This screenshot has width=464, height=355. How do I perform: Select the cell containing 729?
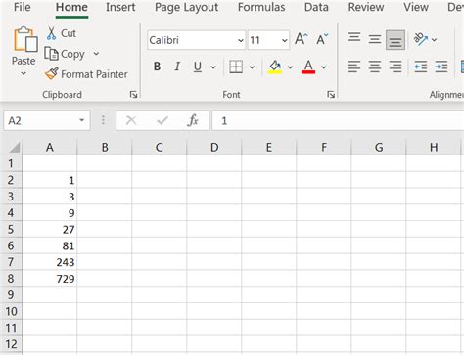[x=50, y=279]
